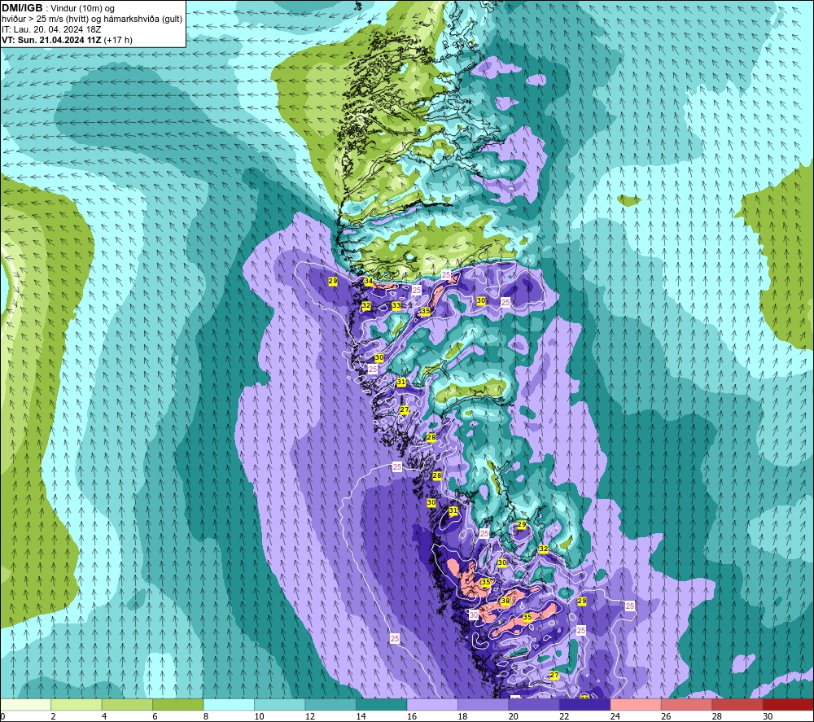The image size is (814, 722).
Task: Click the 28–30 m/s red legend swatch
Action: [x=737, y=705]
